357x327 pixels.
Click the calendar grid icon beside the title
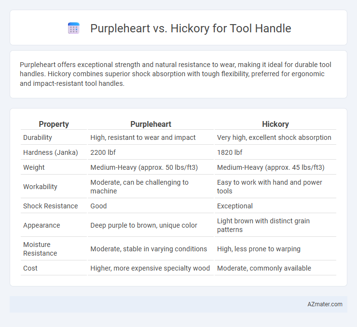73,28
